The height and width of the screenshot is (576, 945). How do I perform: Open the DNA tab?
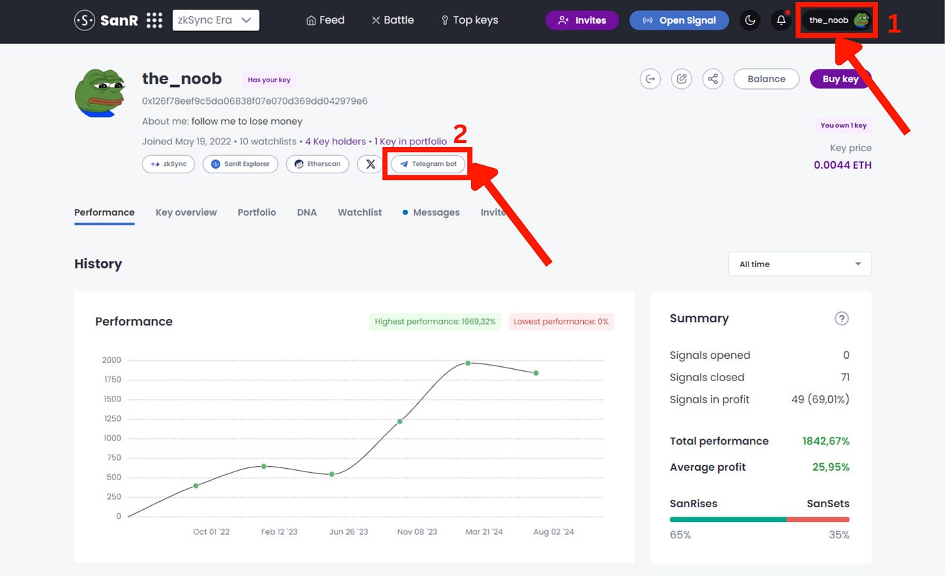306,212
